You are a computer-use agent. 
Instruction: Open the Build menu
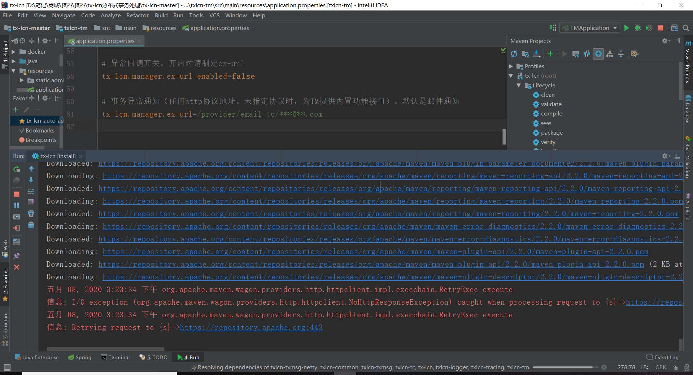point(161,16)
